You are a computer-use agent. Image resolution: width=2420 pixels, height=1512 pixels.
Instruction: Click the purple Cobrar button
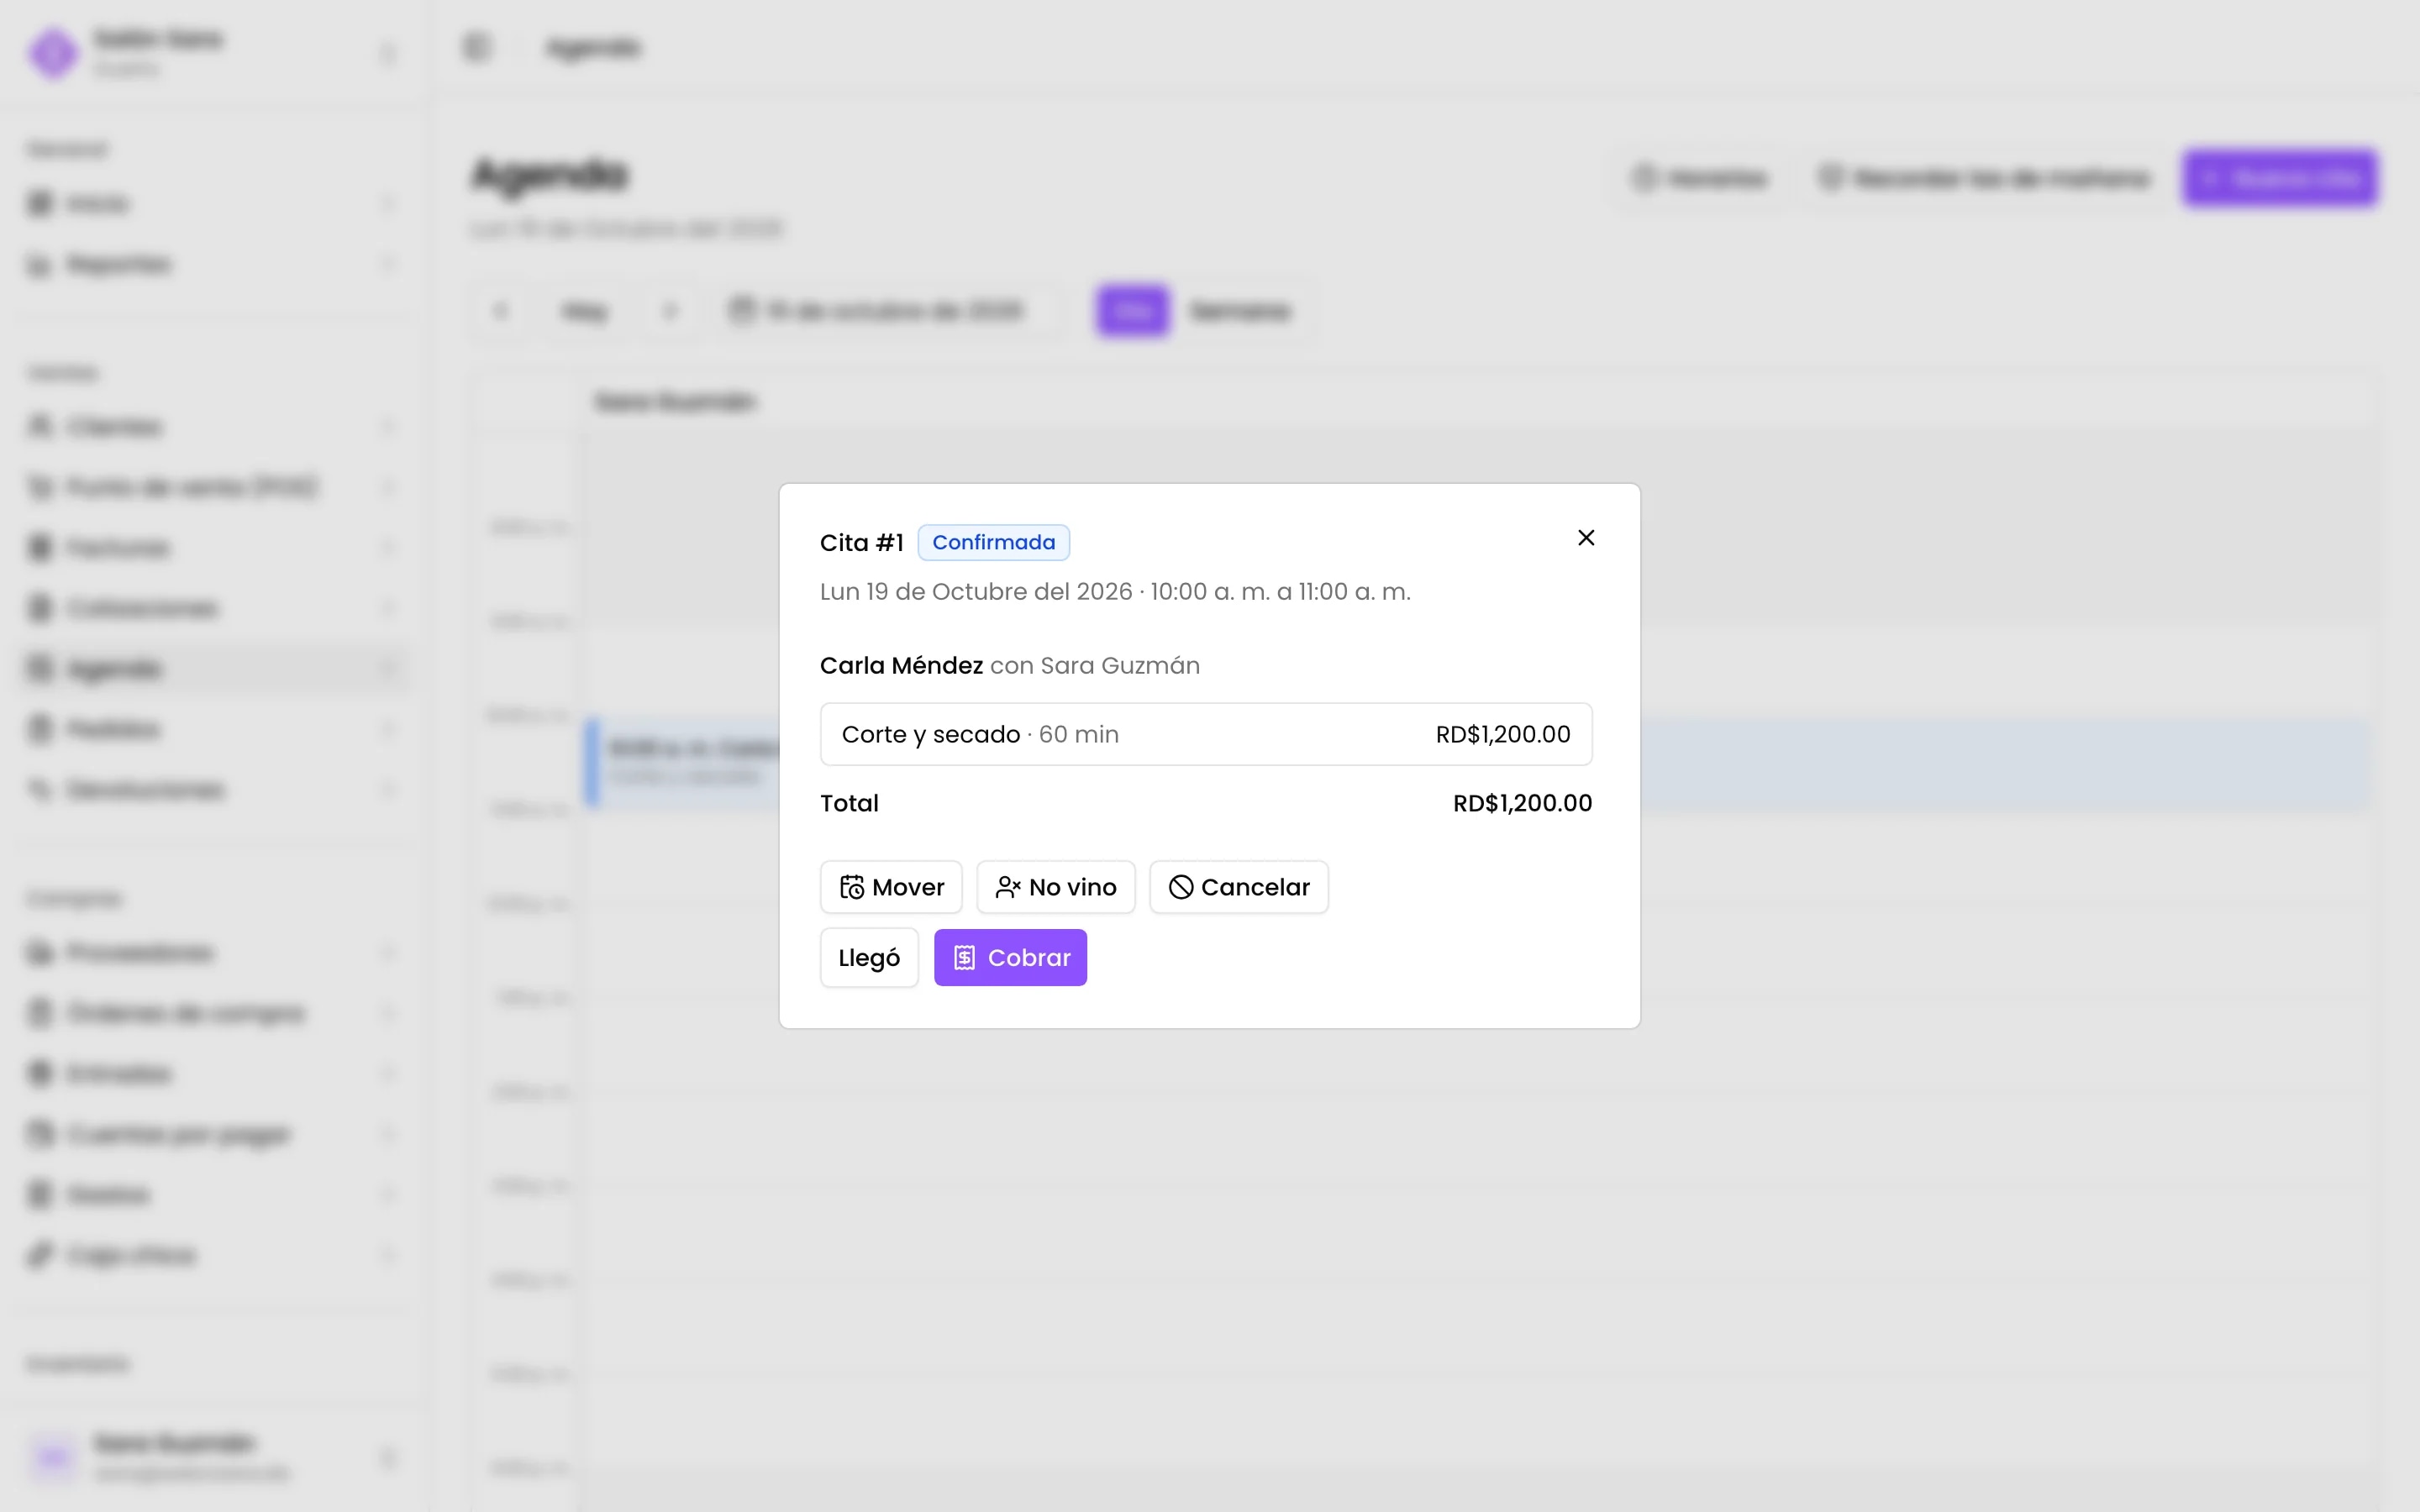click(1010, 958)
